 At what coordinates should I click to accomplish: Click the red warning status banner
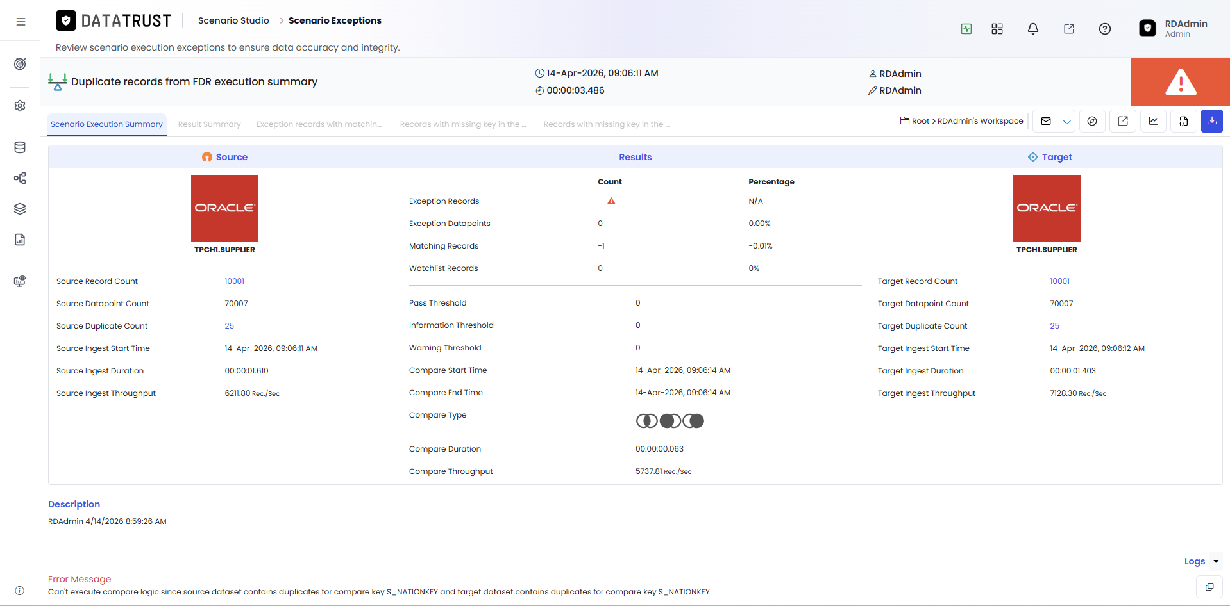(x=1180, y=81)
